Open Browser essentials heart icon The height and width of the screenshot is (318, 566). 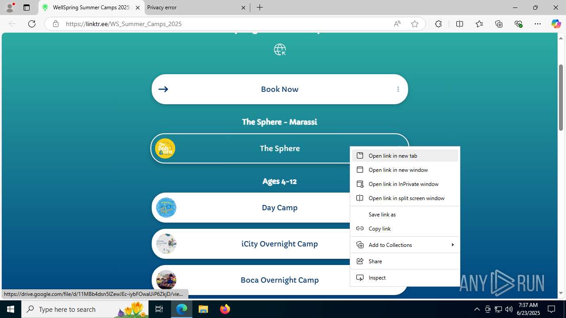click(518, 24)
